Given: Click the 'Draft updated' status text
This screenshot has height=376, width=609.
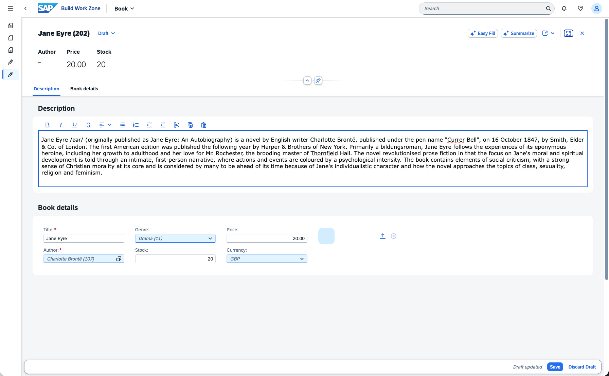Looking at the screenshot, I should click(x=527, y=367).
